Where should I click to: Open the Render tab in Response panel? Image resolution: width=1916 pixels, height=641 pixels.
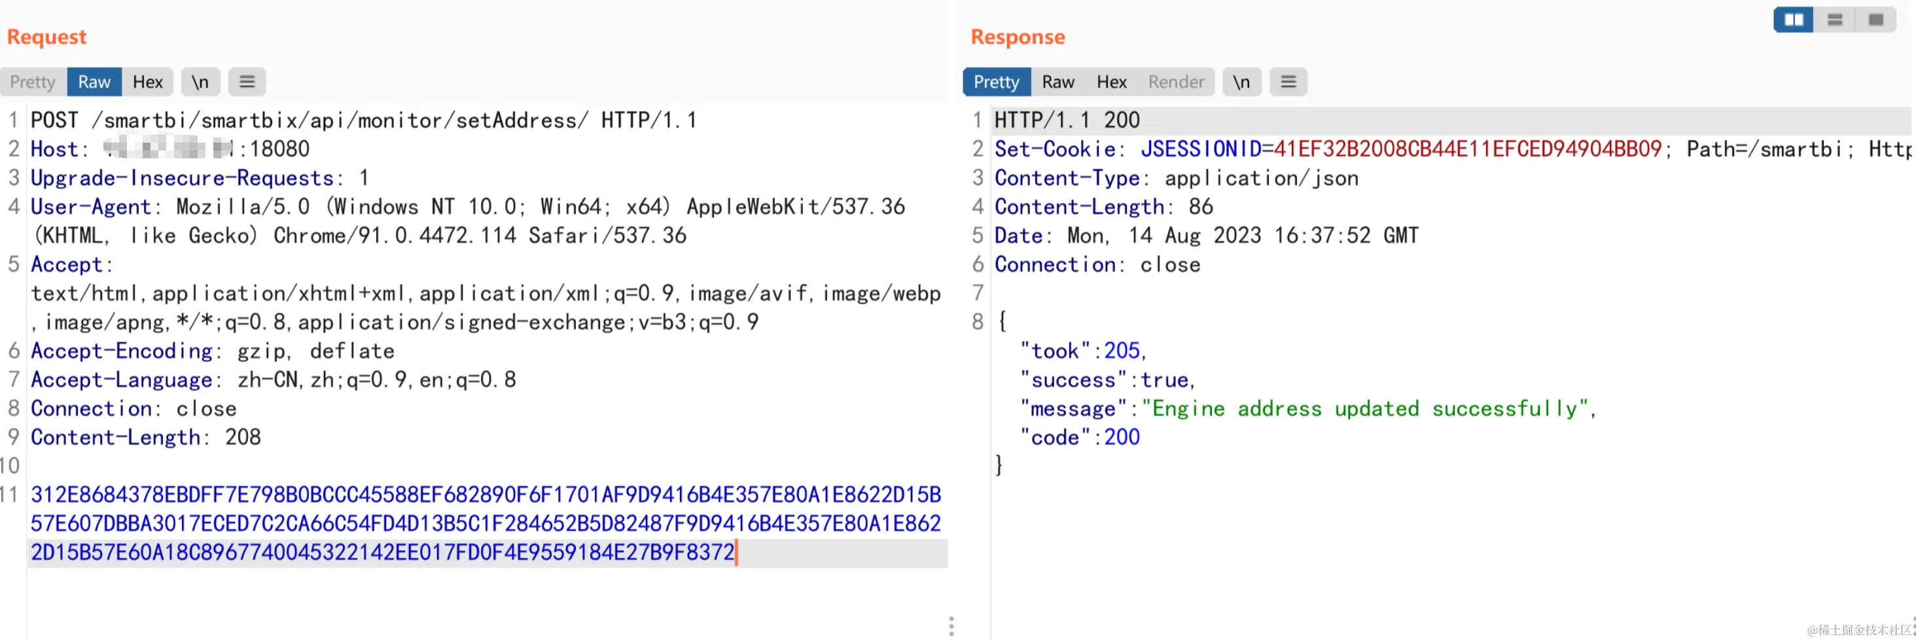click(1176, 82)
